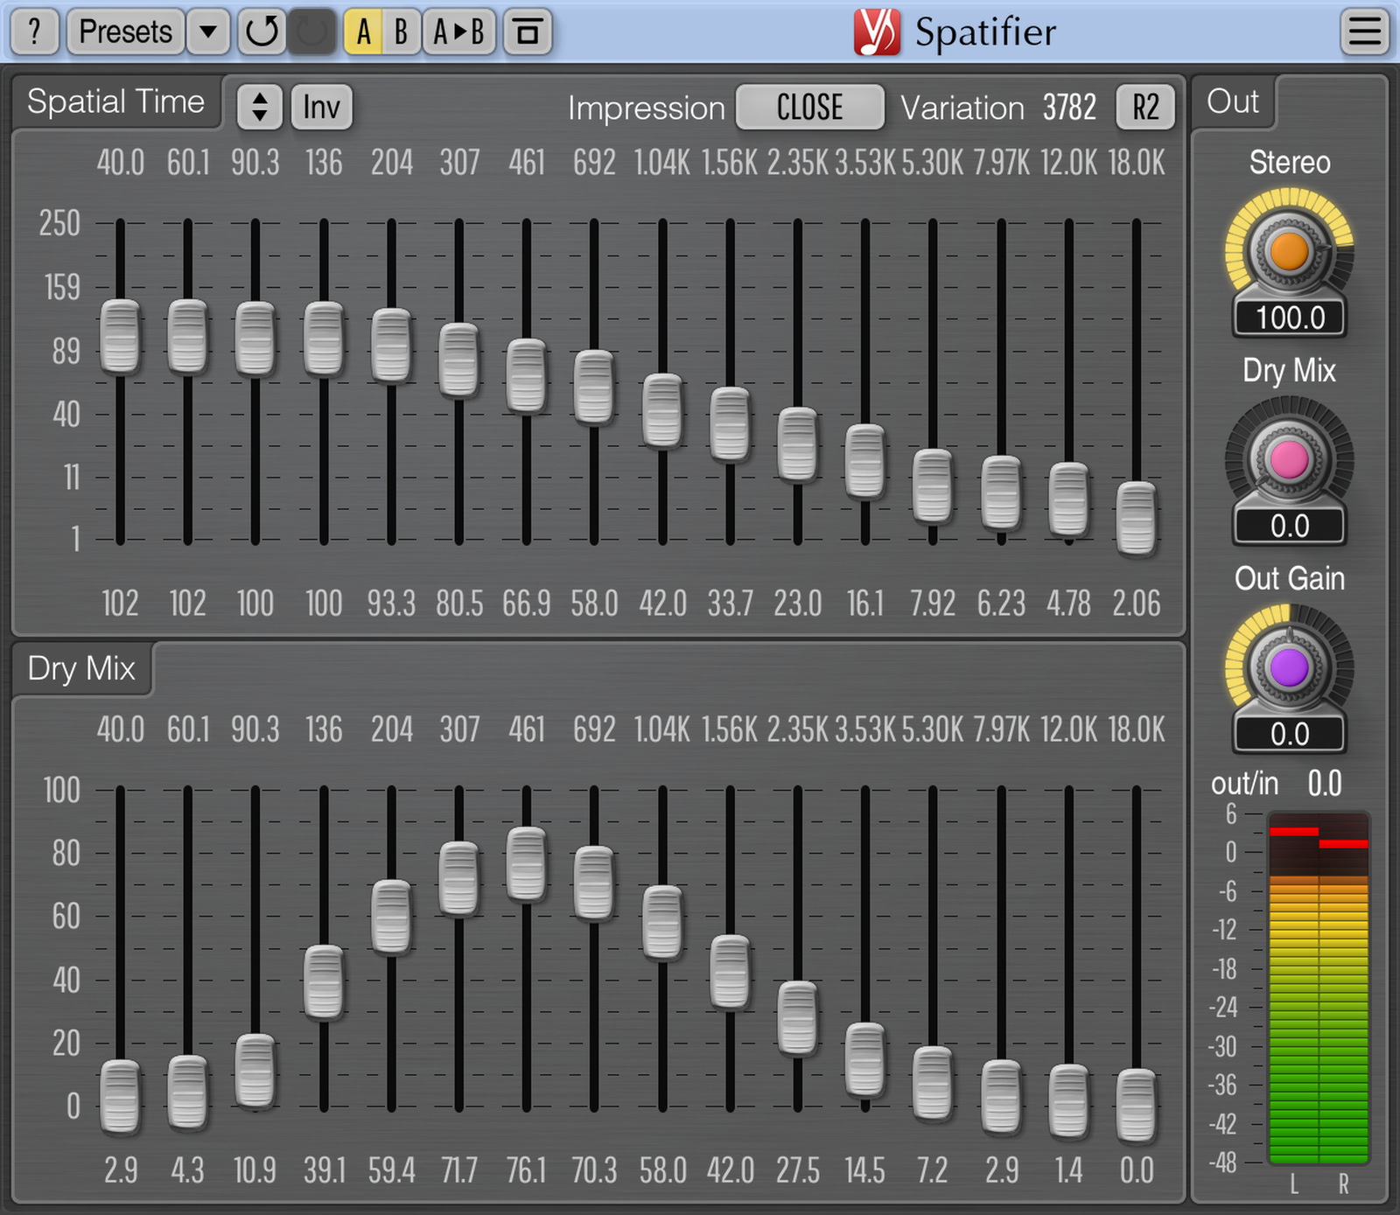
Task: Click the undo arrow icon
Action: coord(261,32)
